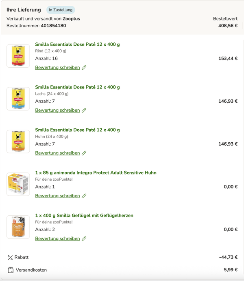
Task: Click the percent Rabatt icon
Action: [x=10, y=258]
